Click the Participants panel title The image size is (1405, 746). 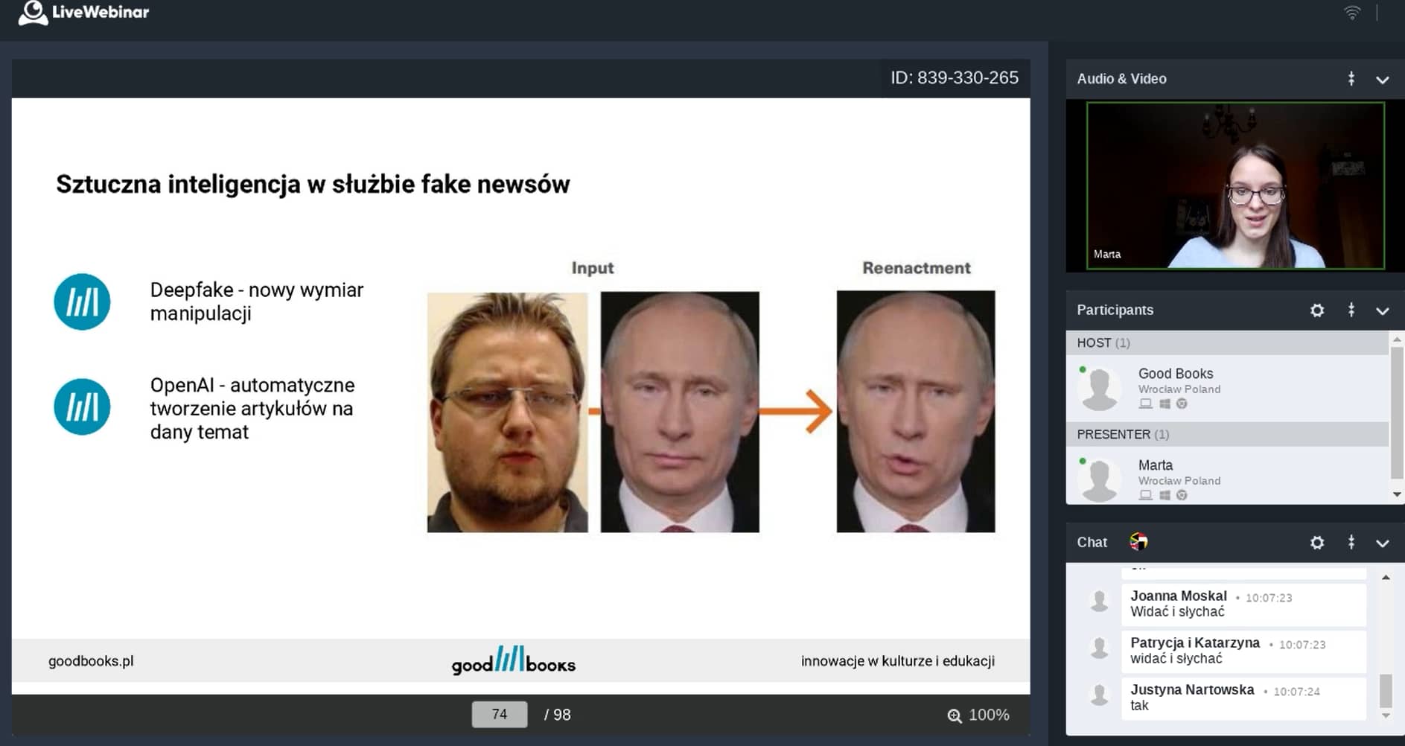pos(1115,310)
